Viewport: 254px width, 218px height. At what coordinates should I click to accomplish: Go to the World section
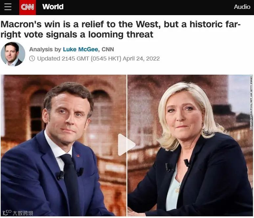(53, 7)
